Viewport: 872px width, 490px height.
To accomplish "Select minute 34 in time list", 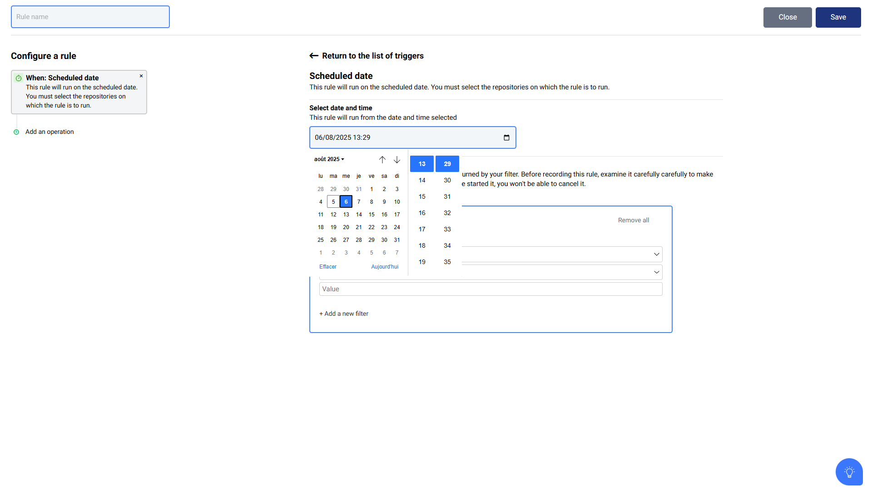I will (447, 245).
